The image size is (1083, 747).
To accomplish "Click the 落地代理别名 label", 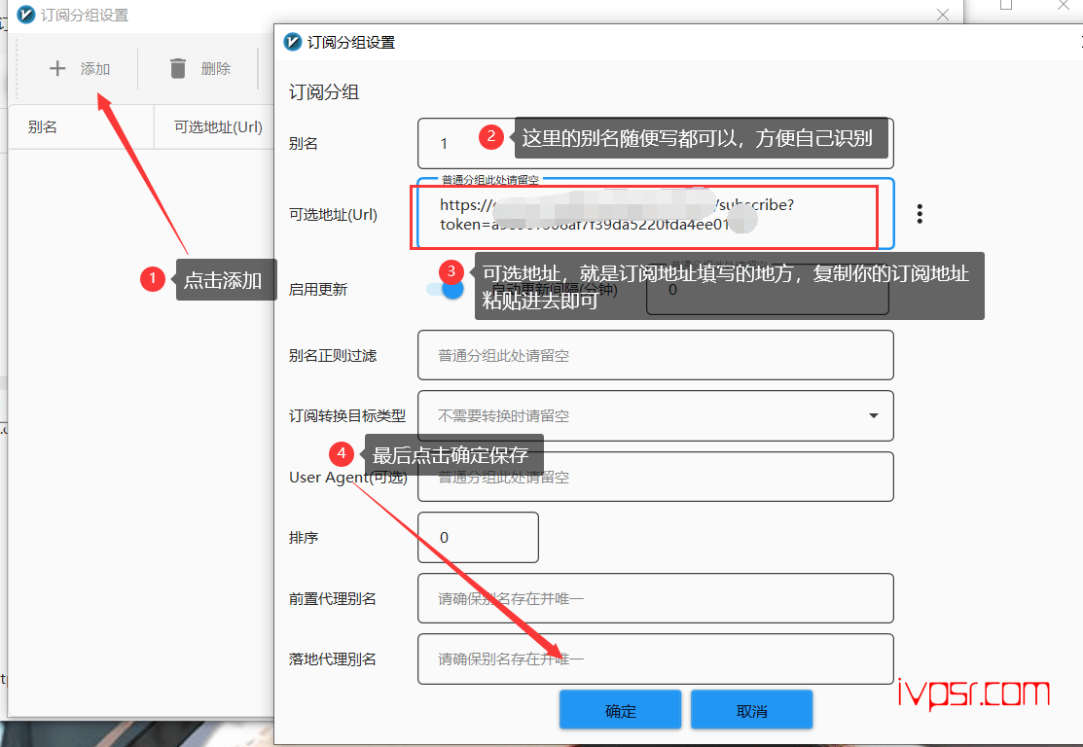I will point(332,659).
